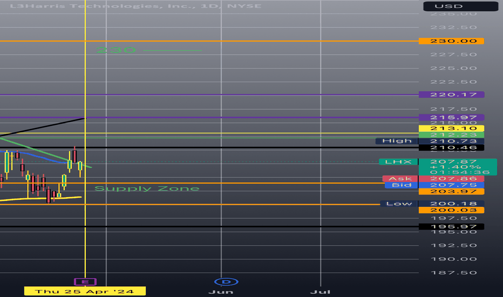Click the Jun label on time axis
Image resolution: width=503 pixels, height=297 pixels.
pos(221,292)
